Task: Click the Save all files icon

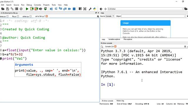Action: tap(12, 9)
